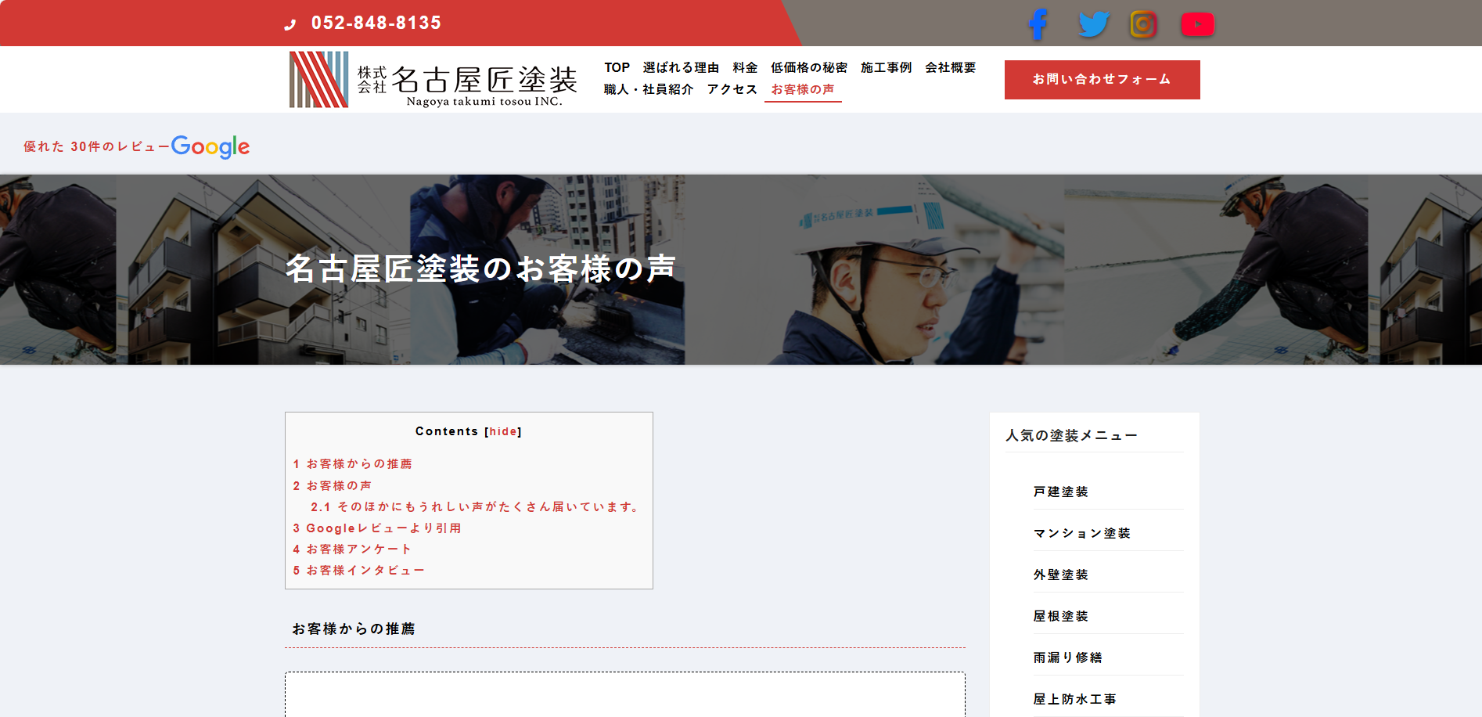Image resolution: width=1482 pixels, height=717 pixels.
Task: Click the 名古屋匠塗装 company logo
Action: pyautogui.click(x=433, y=79)
